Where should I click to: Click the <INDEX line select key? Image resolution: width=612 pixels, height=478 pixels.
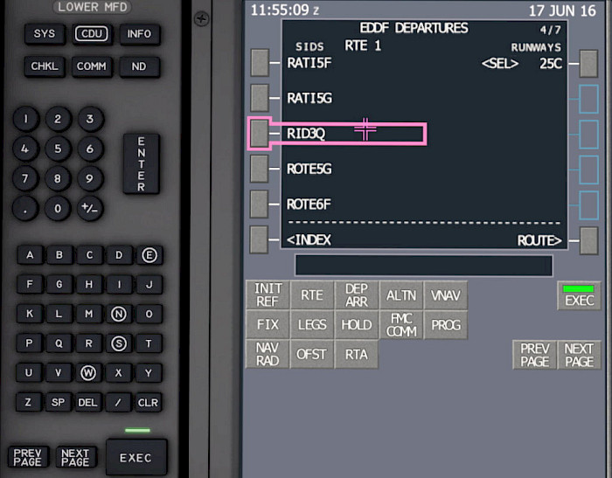(259, 239)
